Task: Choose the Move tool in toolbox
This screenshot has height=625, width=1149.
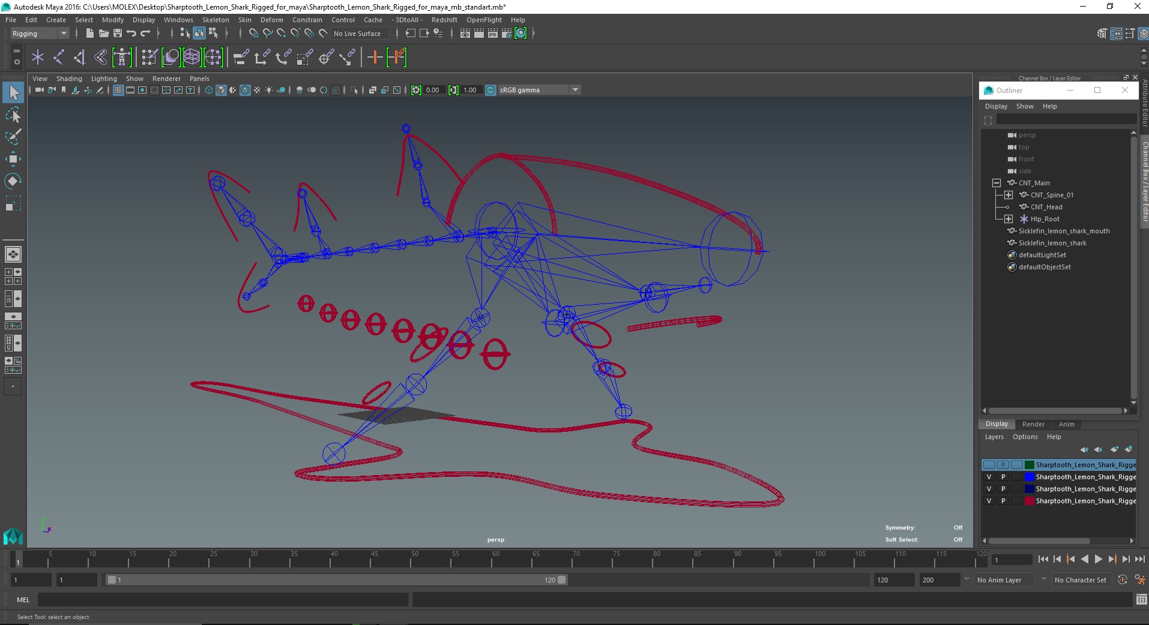Action: (x=13, y=159)
